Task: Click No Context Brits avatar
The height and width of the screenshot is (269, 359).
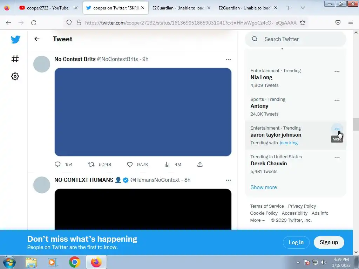Action: (x=42, y=64)
